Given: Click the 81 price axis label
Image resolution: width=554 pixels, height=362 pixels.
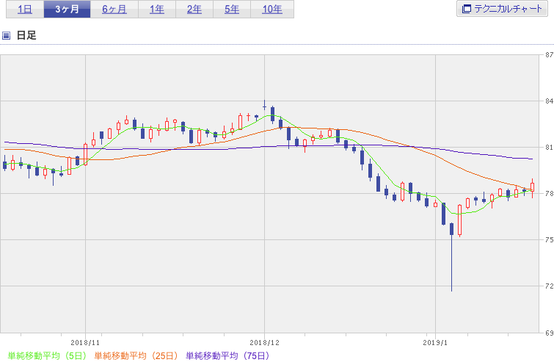Looking at the screenshot, I should (549, 148).
